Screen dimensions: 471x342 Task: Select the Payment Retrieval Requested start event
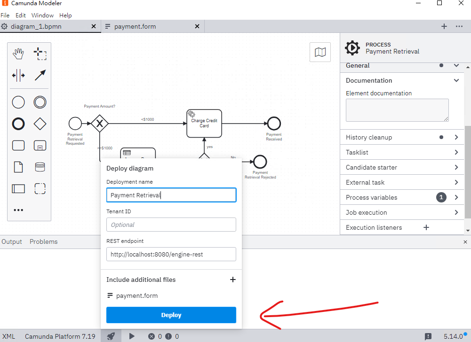point(75,123)
